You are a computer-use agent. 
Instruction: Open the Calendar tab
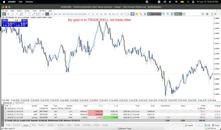[51, 125]
